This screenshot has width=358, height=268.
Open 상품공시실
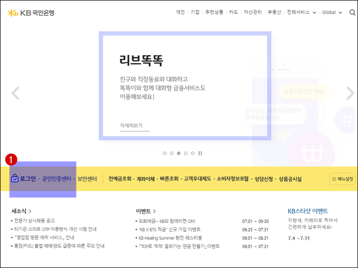[290, 178]
